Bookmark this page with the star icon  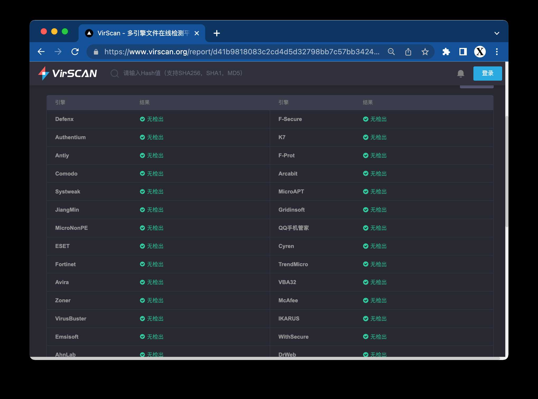point(425,52)
